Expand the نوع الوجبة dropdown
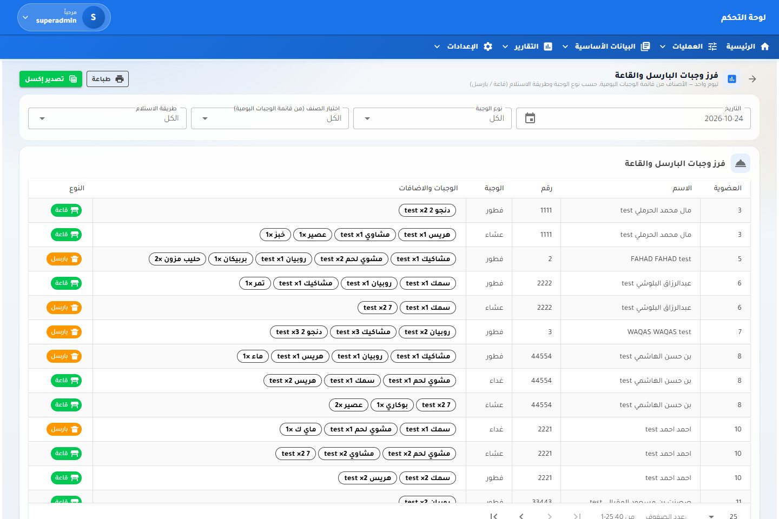Screen dimensions: 779x519 pyautogui.click(x=432, y=118)
